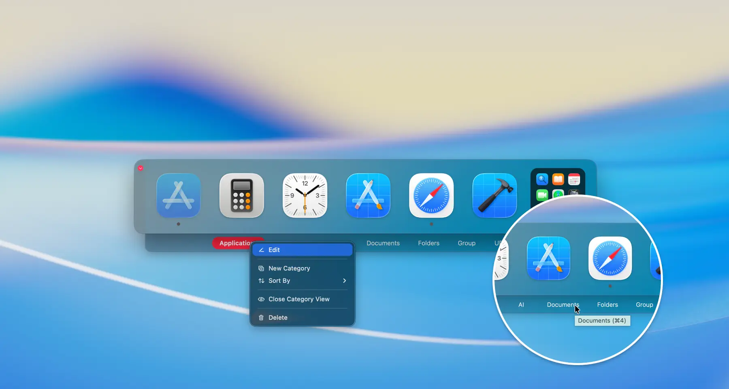Select the Group tab inside the magnified circle
This screenshot has width=729, height=389.
644,305
